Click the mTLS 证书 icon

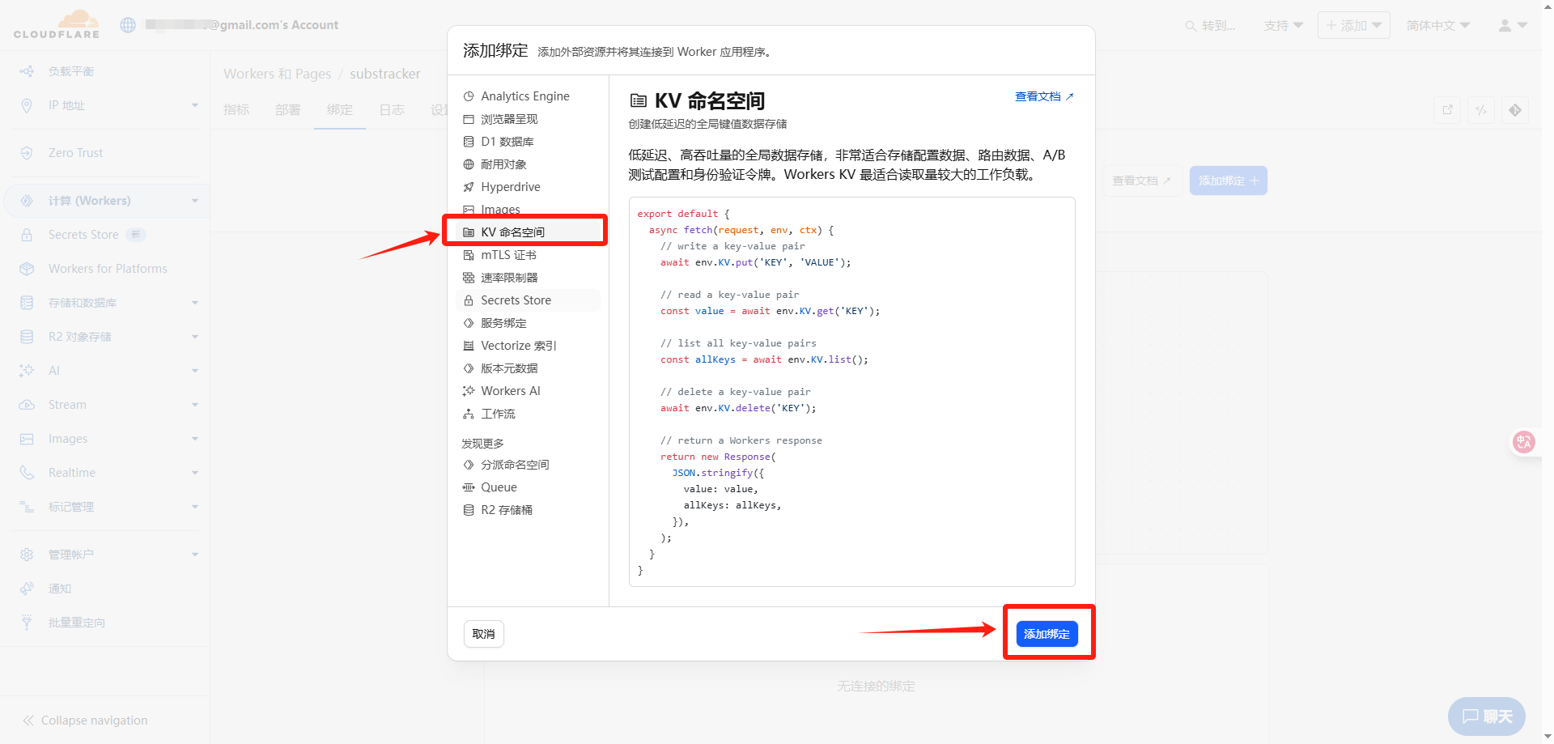[469, 255]
